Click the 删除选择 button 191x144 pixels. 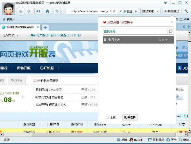coord(130,117)
